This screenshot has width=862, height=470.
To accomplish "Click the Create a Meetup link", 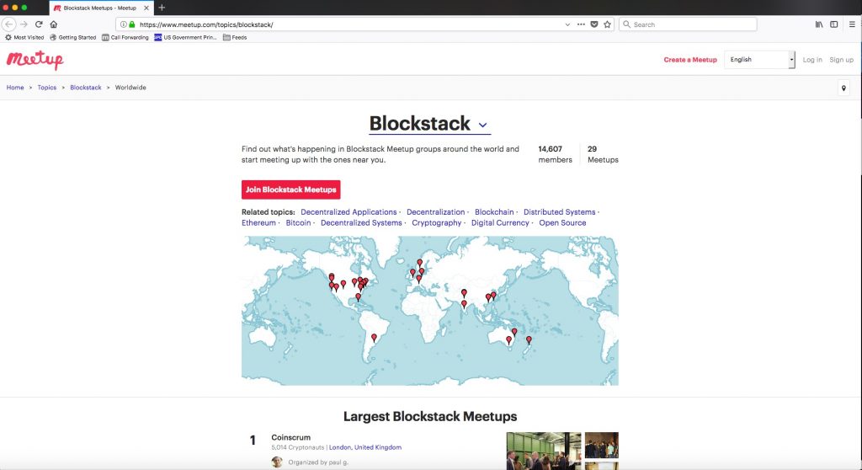I will click(690, 60).
